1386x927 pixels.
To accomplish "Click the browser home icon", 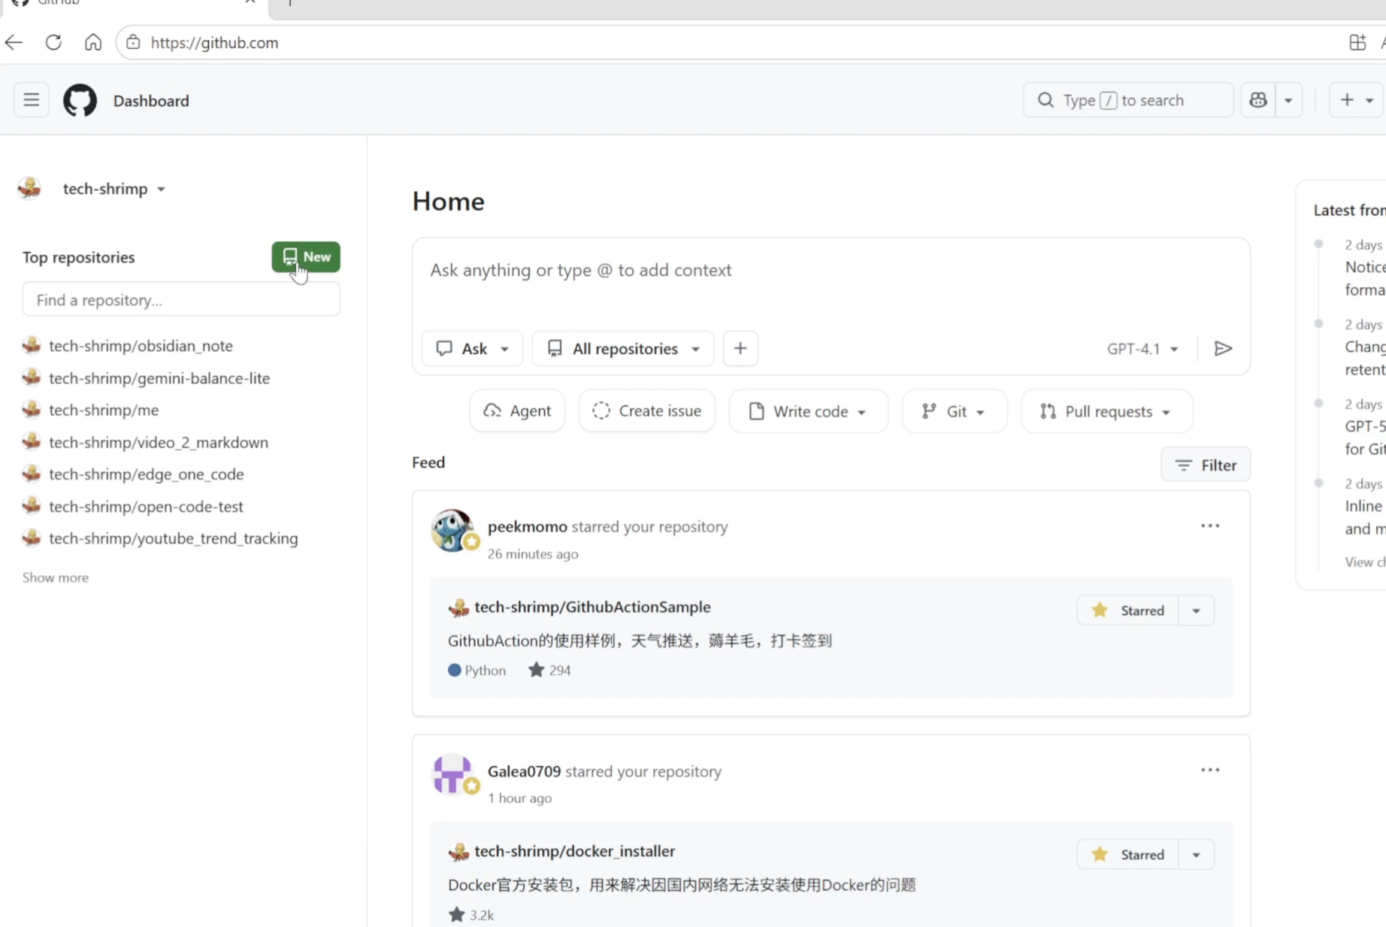I will 93,42.
